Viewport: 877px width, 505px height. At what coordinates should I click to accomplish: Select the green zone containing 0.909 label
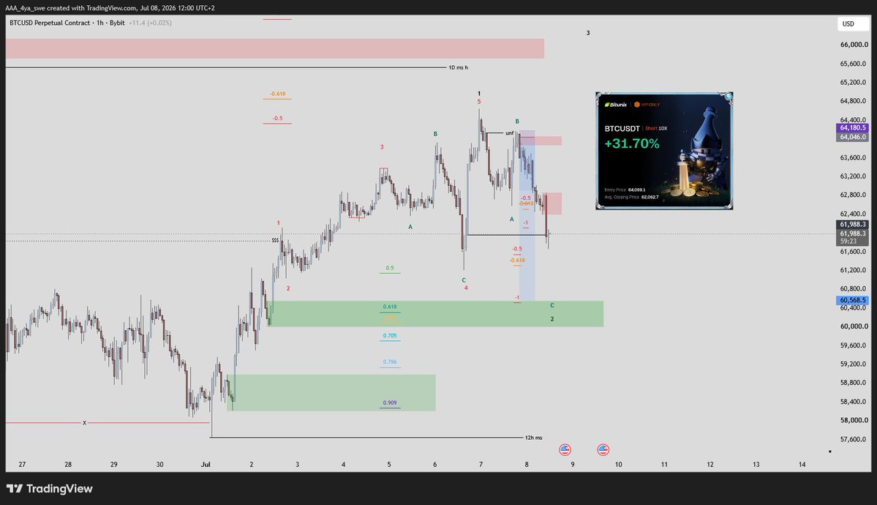click(331, 392)
